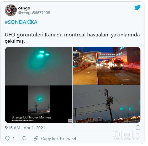Open the @cengo56677908 handle

tap(34, 13)
